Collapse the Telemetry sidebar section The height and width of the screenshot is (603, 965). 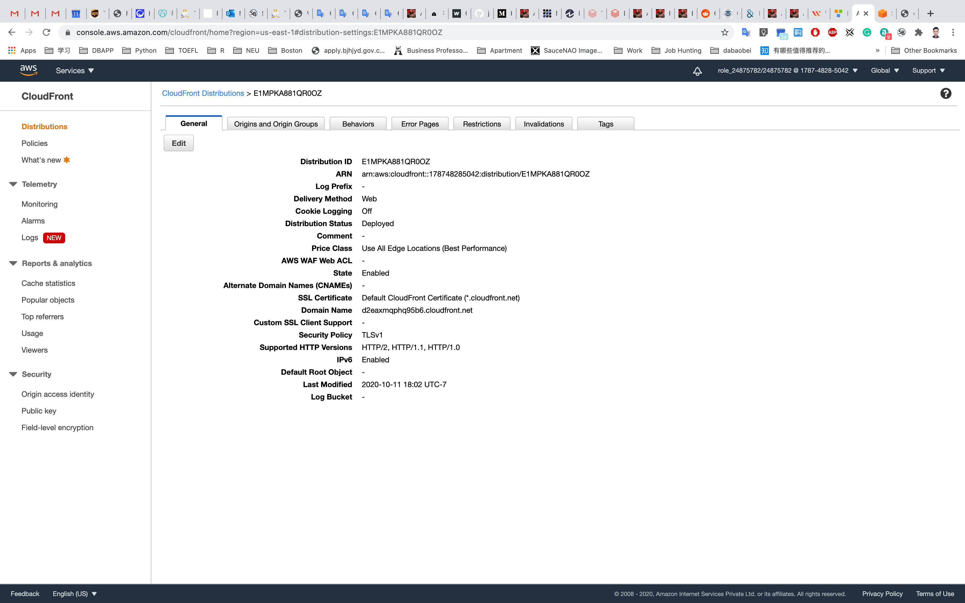pos(13,184)
